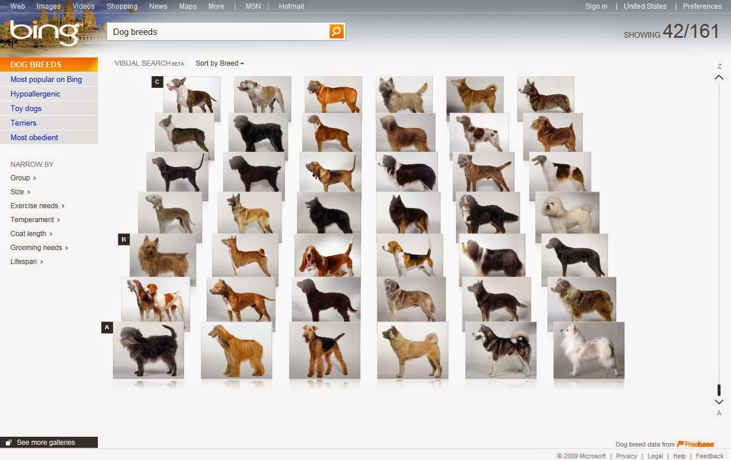This screenshot has height=460, width=731.
Task: Expand the Exercise needs filter
Action: tap(37, 206)
